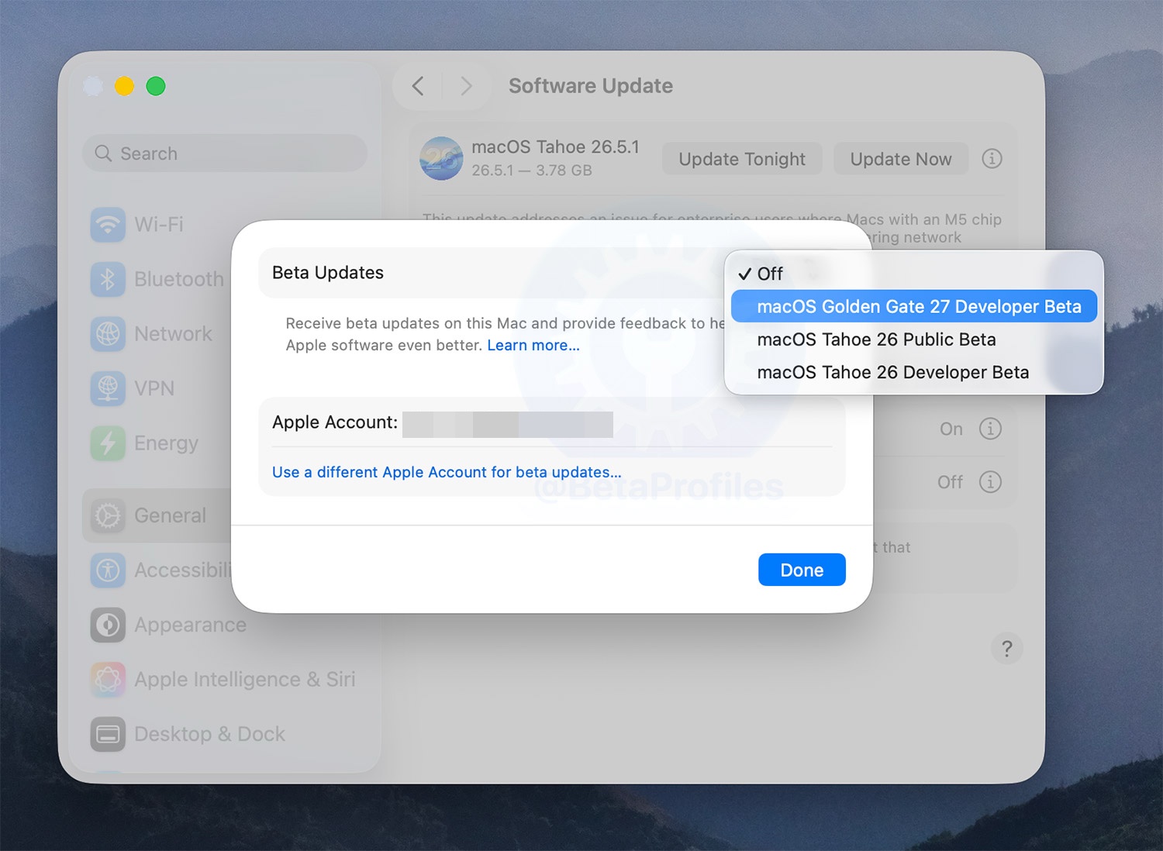The height and width of the screenshot is (851, 1163).
Task: Click the info icon beside the On setting
Action: point(990,429)
